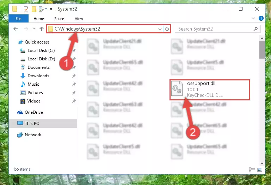Click the pin icon beside Videos
Viewport: 271px width, 185px height.
[74, 101]
